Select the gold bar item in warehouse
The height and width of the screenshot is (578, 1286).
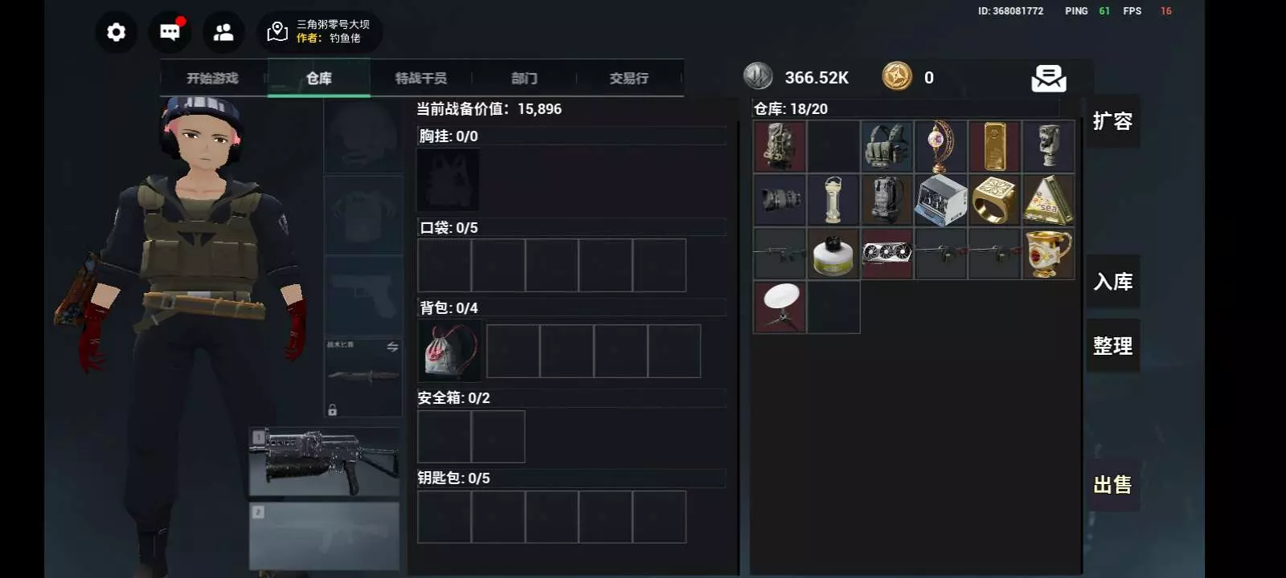pos(995,146)
